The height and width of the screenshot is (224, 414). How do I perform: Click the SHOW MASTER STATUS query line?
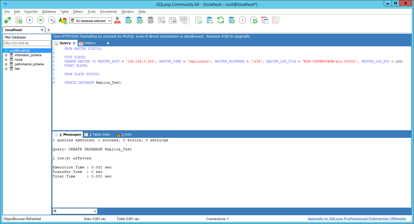(83, 49)
